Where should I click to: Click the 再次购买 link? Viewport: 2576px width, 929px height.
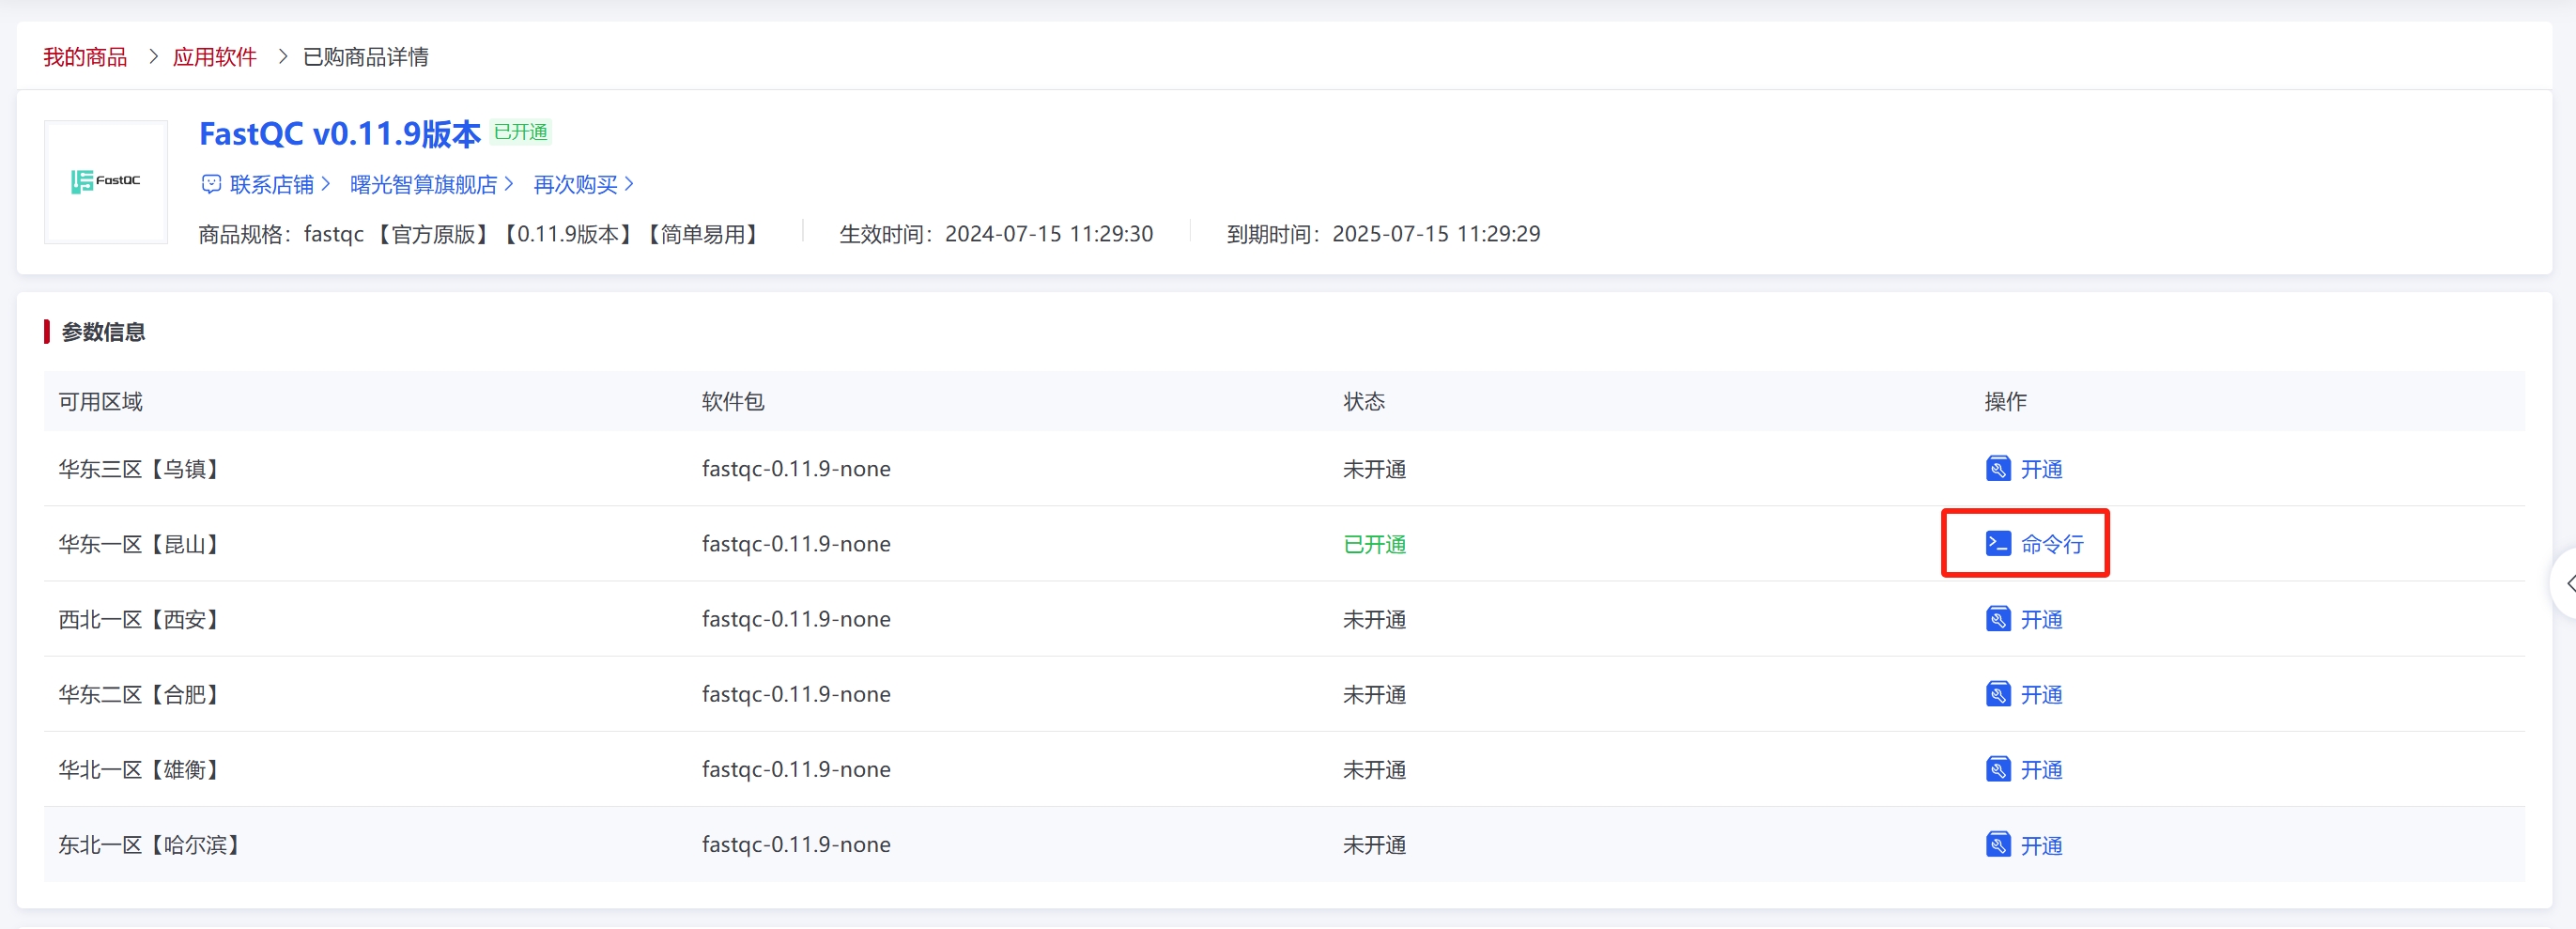coord(575,184)
